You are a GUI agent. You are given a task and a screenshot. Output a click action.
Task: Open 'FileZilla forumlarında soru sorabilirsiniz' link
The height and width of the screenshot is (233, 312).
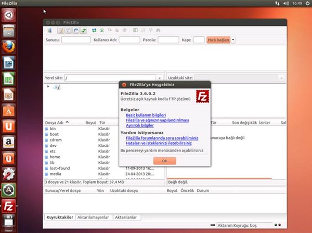[162, 138]
